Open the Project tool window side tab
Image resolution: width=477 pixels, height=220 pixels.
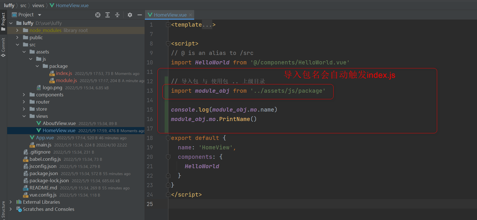coord(3,22)
